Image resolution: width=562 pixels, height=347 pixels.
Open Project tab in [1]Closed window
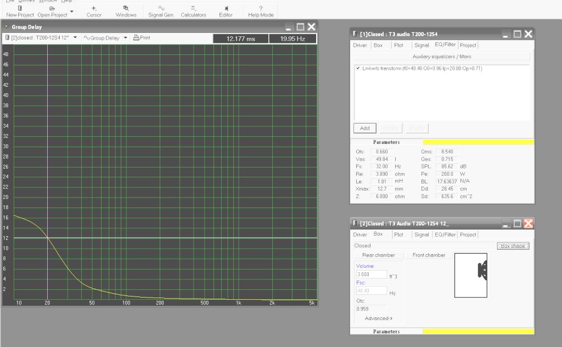click(x=468, y=45)
